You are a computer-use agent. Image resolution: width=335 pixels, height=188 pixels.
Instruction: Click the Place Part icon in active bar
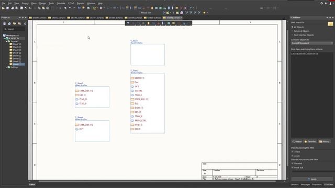148,23
